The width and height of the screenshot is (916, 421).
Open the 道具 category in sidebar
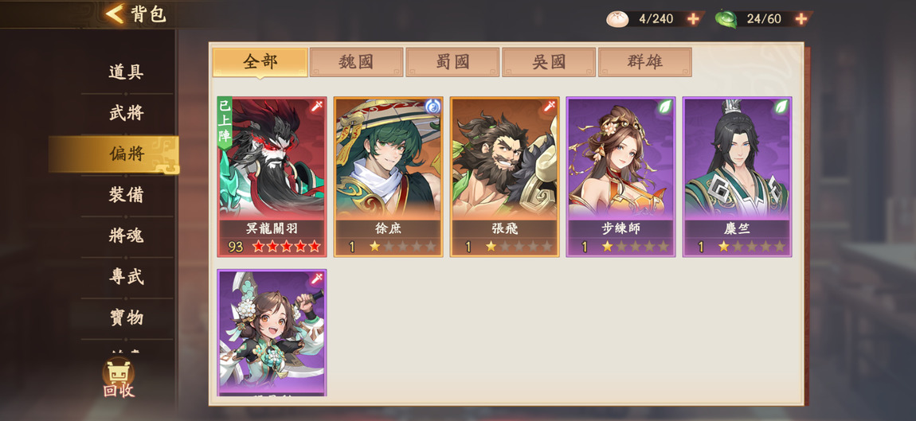126,72
